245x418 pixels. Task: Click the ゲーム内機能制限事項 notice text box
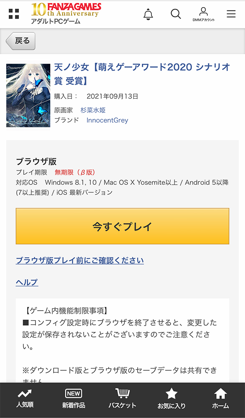tap(122, 340)
